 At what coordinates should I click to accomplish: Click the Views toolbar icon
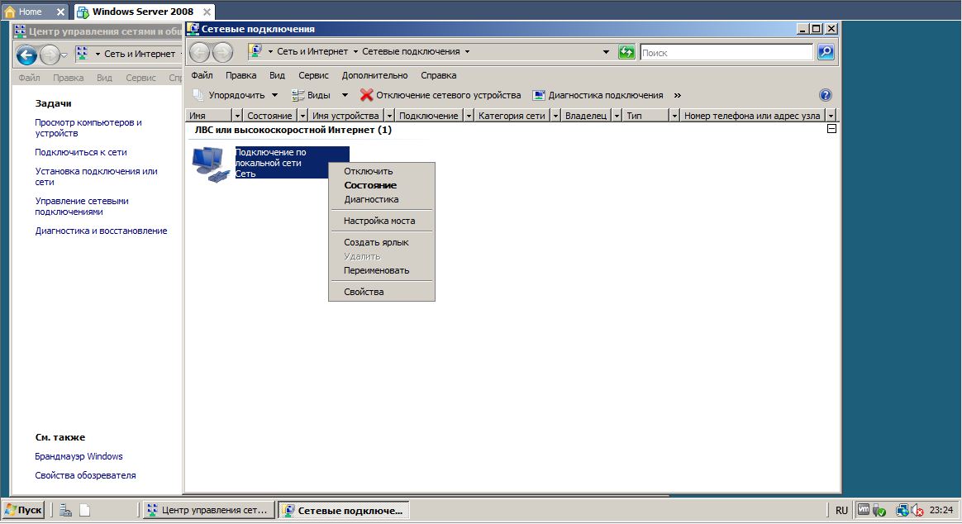click(298, 95)
